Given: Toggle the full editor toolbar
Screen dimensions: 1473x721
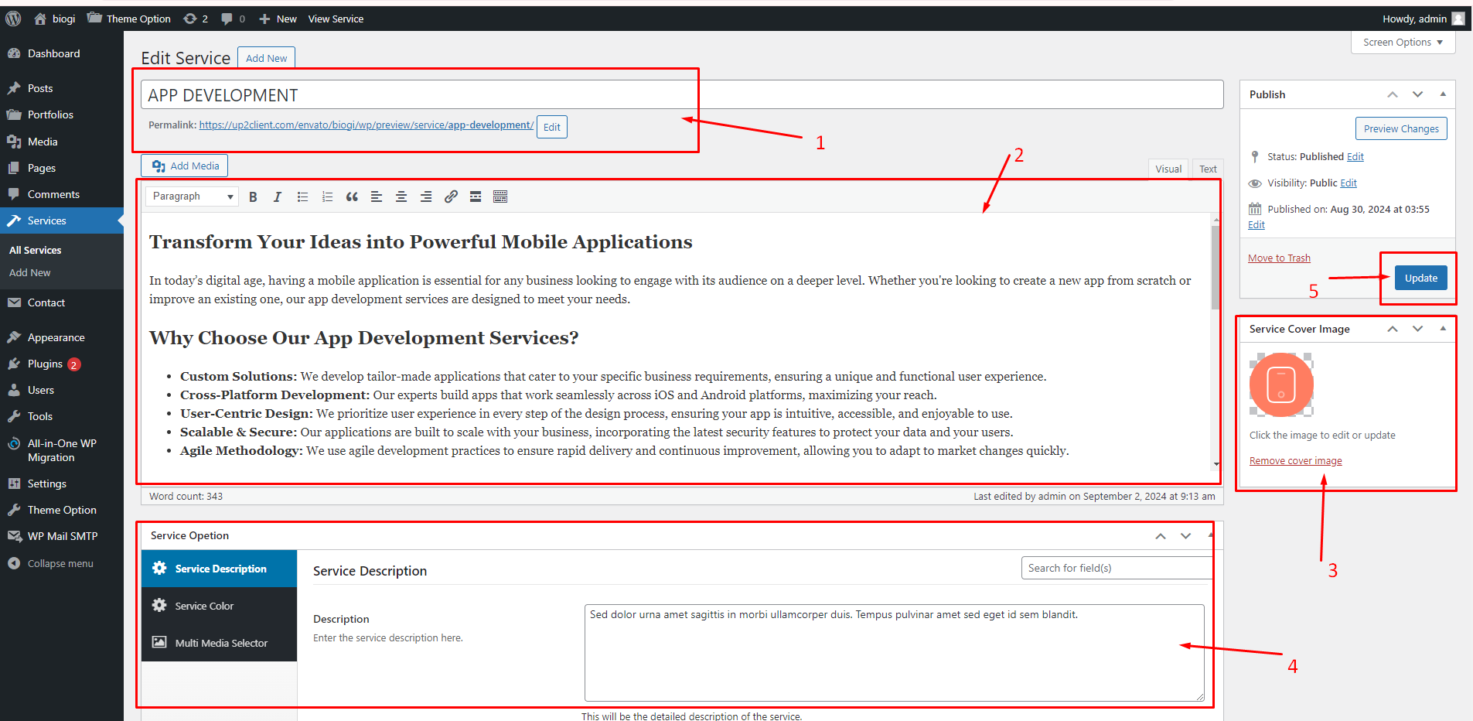Looking at the screenshot, I should (500, 197).
